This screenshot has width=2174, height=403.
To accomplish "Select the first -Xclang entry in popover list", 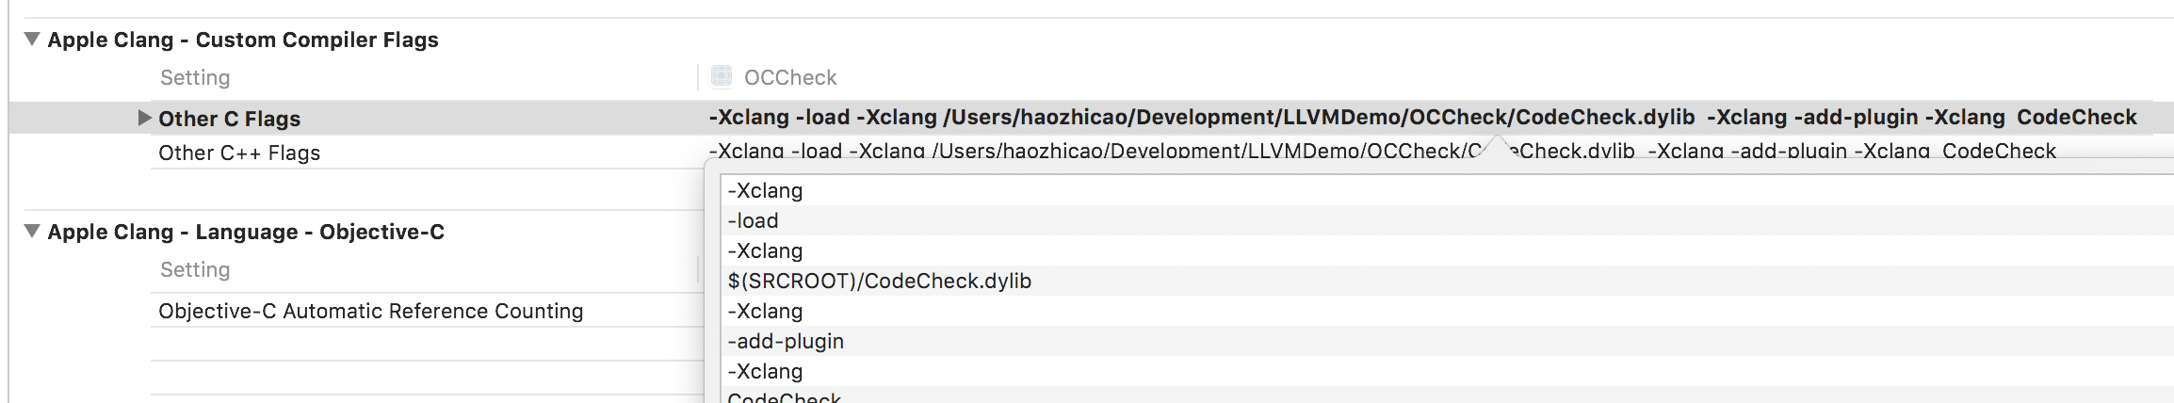I will pos(765,190).
